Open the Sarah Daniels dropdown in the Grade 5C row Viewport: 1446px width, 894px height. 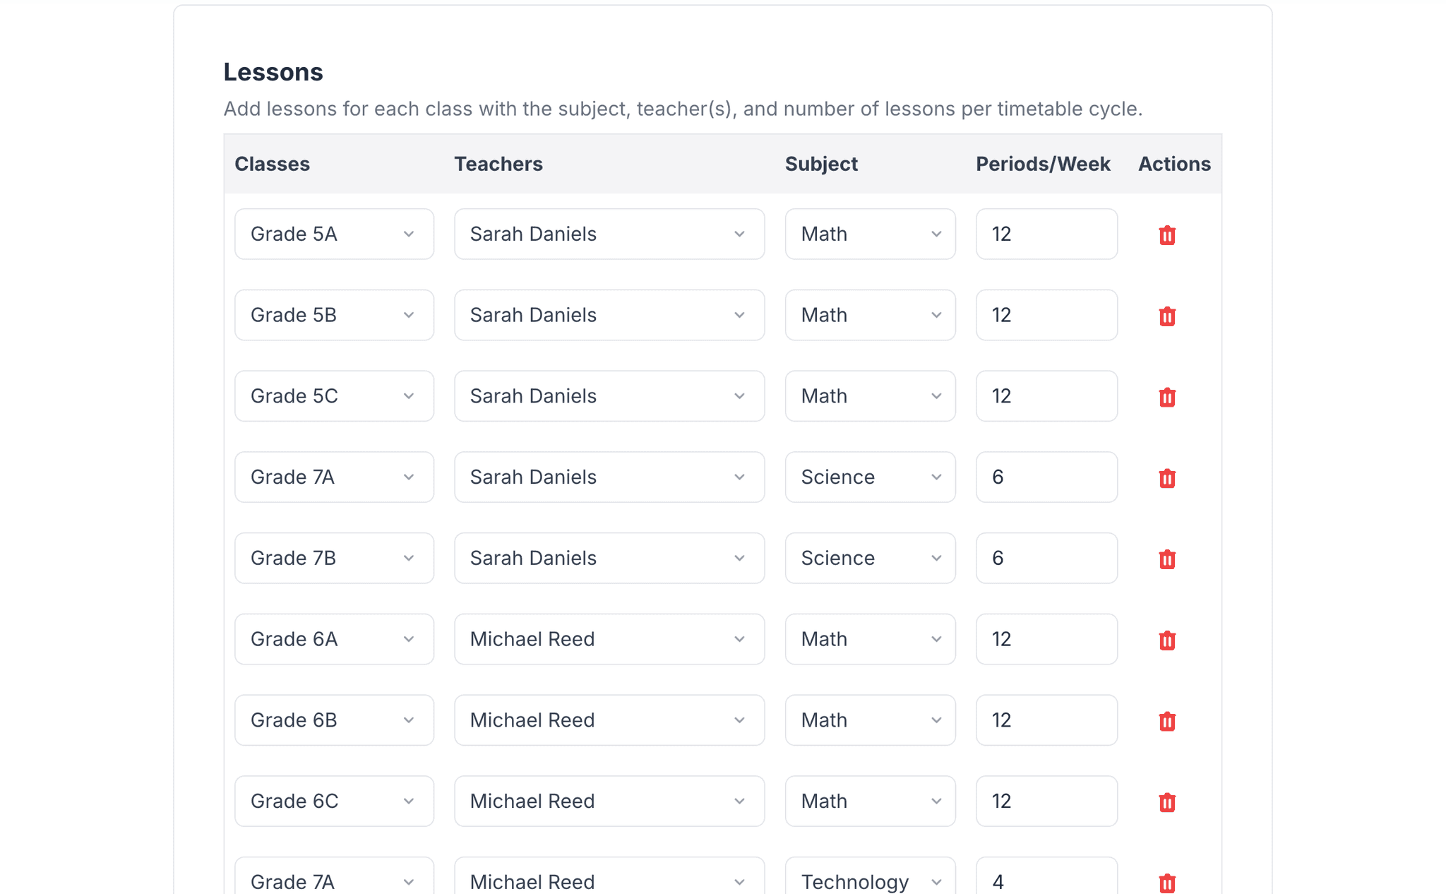[609, 397]
